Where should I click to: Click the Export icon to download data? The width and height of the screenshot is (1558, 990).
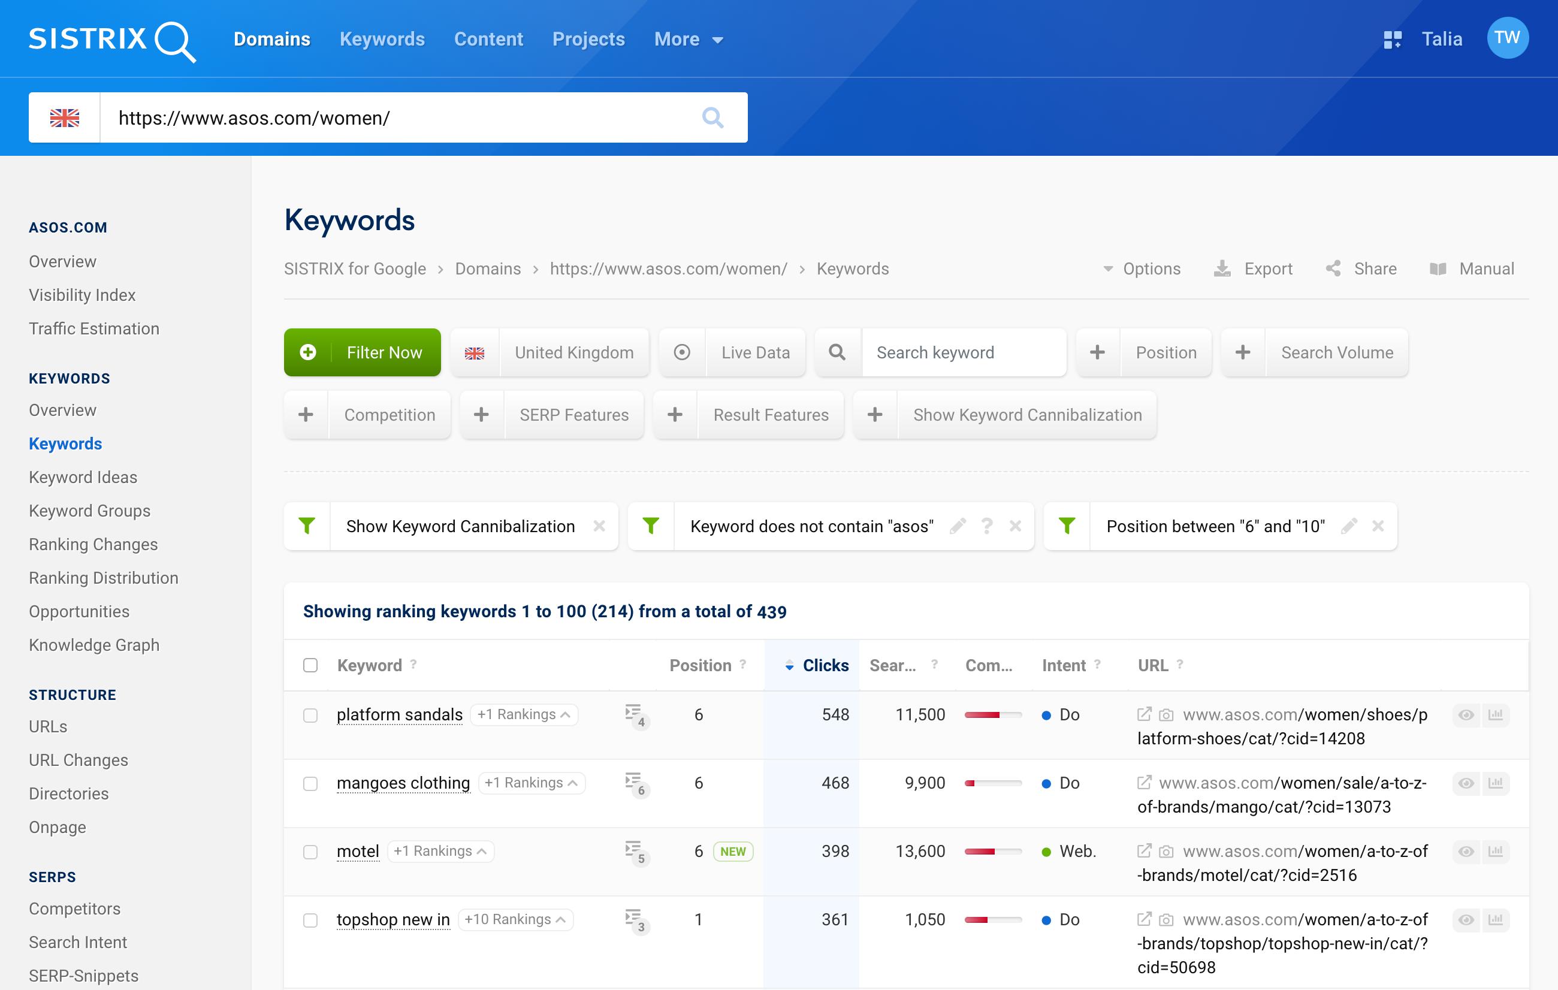click(1222, 269)
